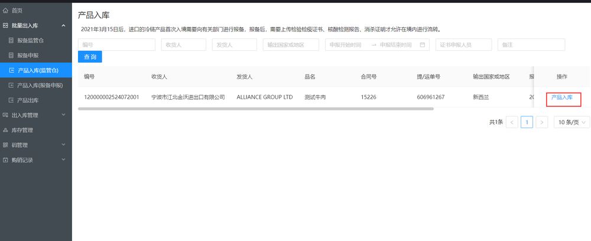Open the 10 条/页 page size dropdown
Image resolution: width=591 pixels, height=241 pixels.
[571, 122]
